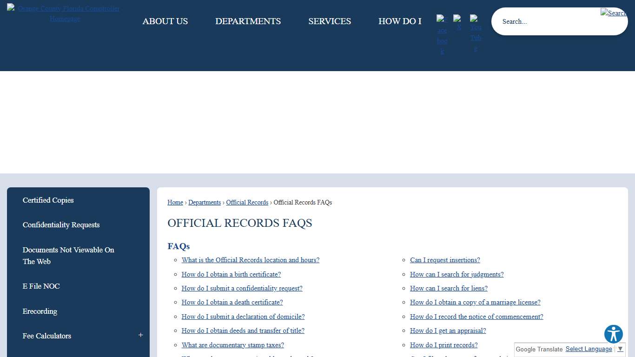
Task: Open the SERVICES menu
Action: pos(330,21)
